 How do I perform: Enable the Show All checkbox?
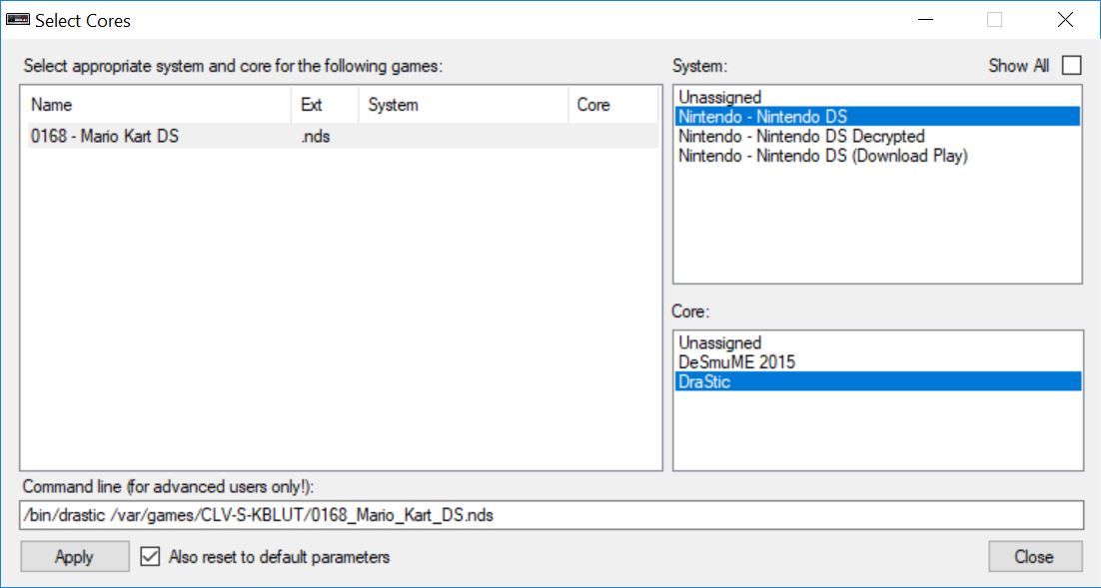1071,65
